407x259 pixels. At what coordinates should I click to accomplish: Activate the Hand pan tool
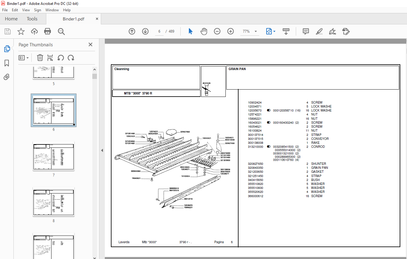[204, 31]
